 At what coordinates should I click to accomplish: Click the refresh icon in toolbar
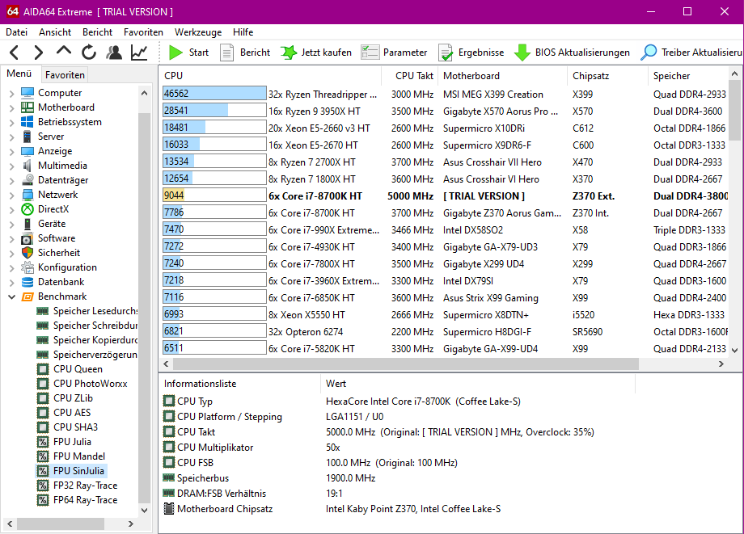coord(89,53)
